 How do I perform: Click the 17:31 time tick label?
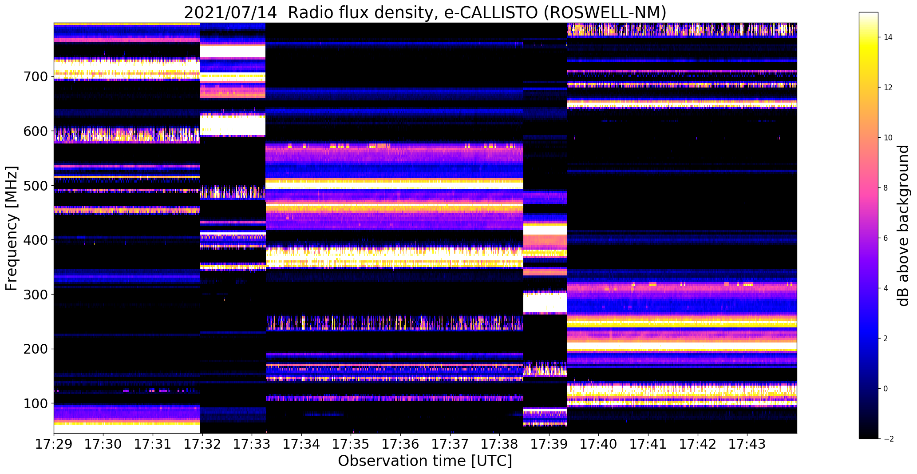pos(153,444)
